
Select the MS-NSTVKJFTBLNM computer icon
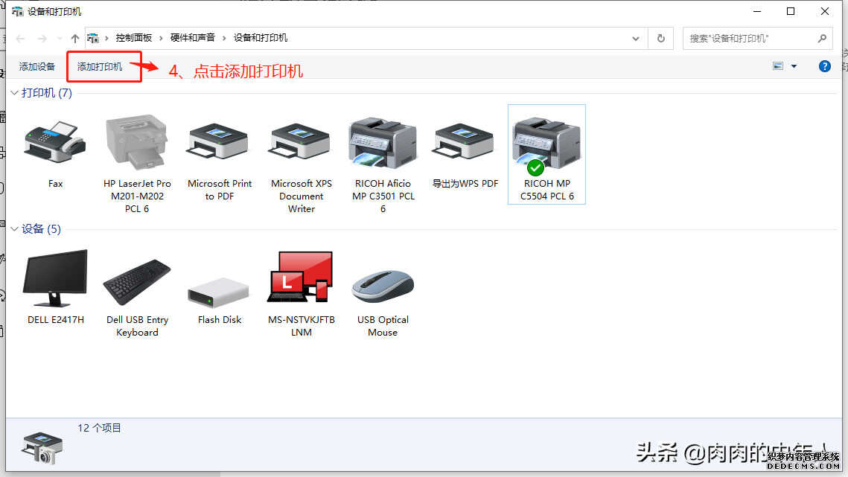pyautogui.click(x=300, y=276)
